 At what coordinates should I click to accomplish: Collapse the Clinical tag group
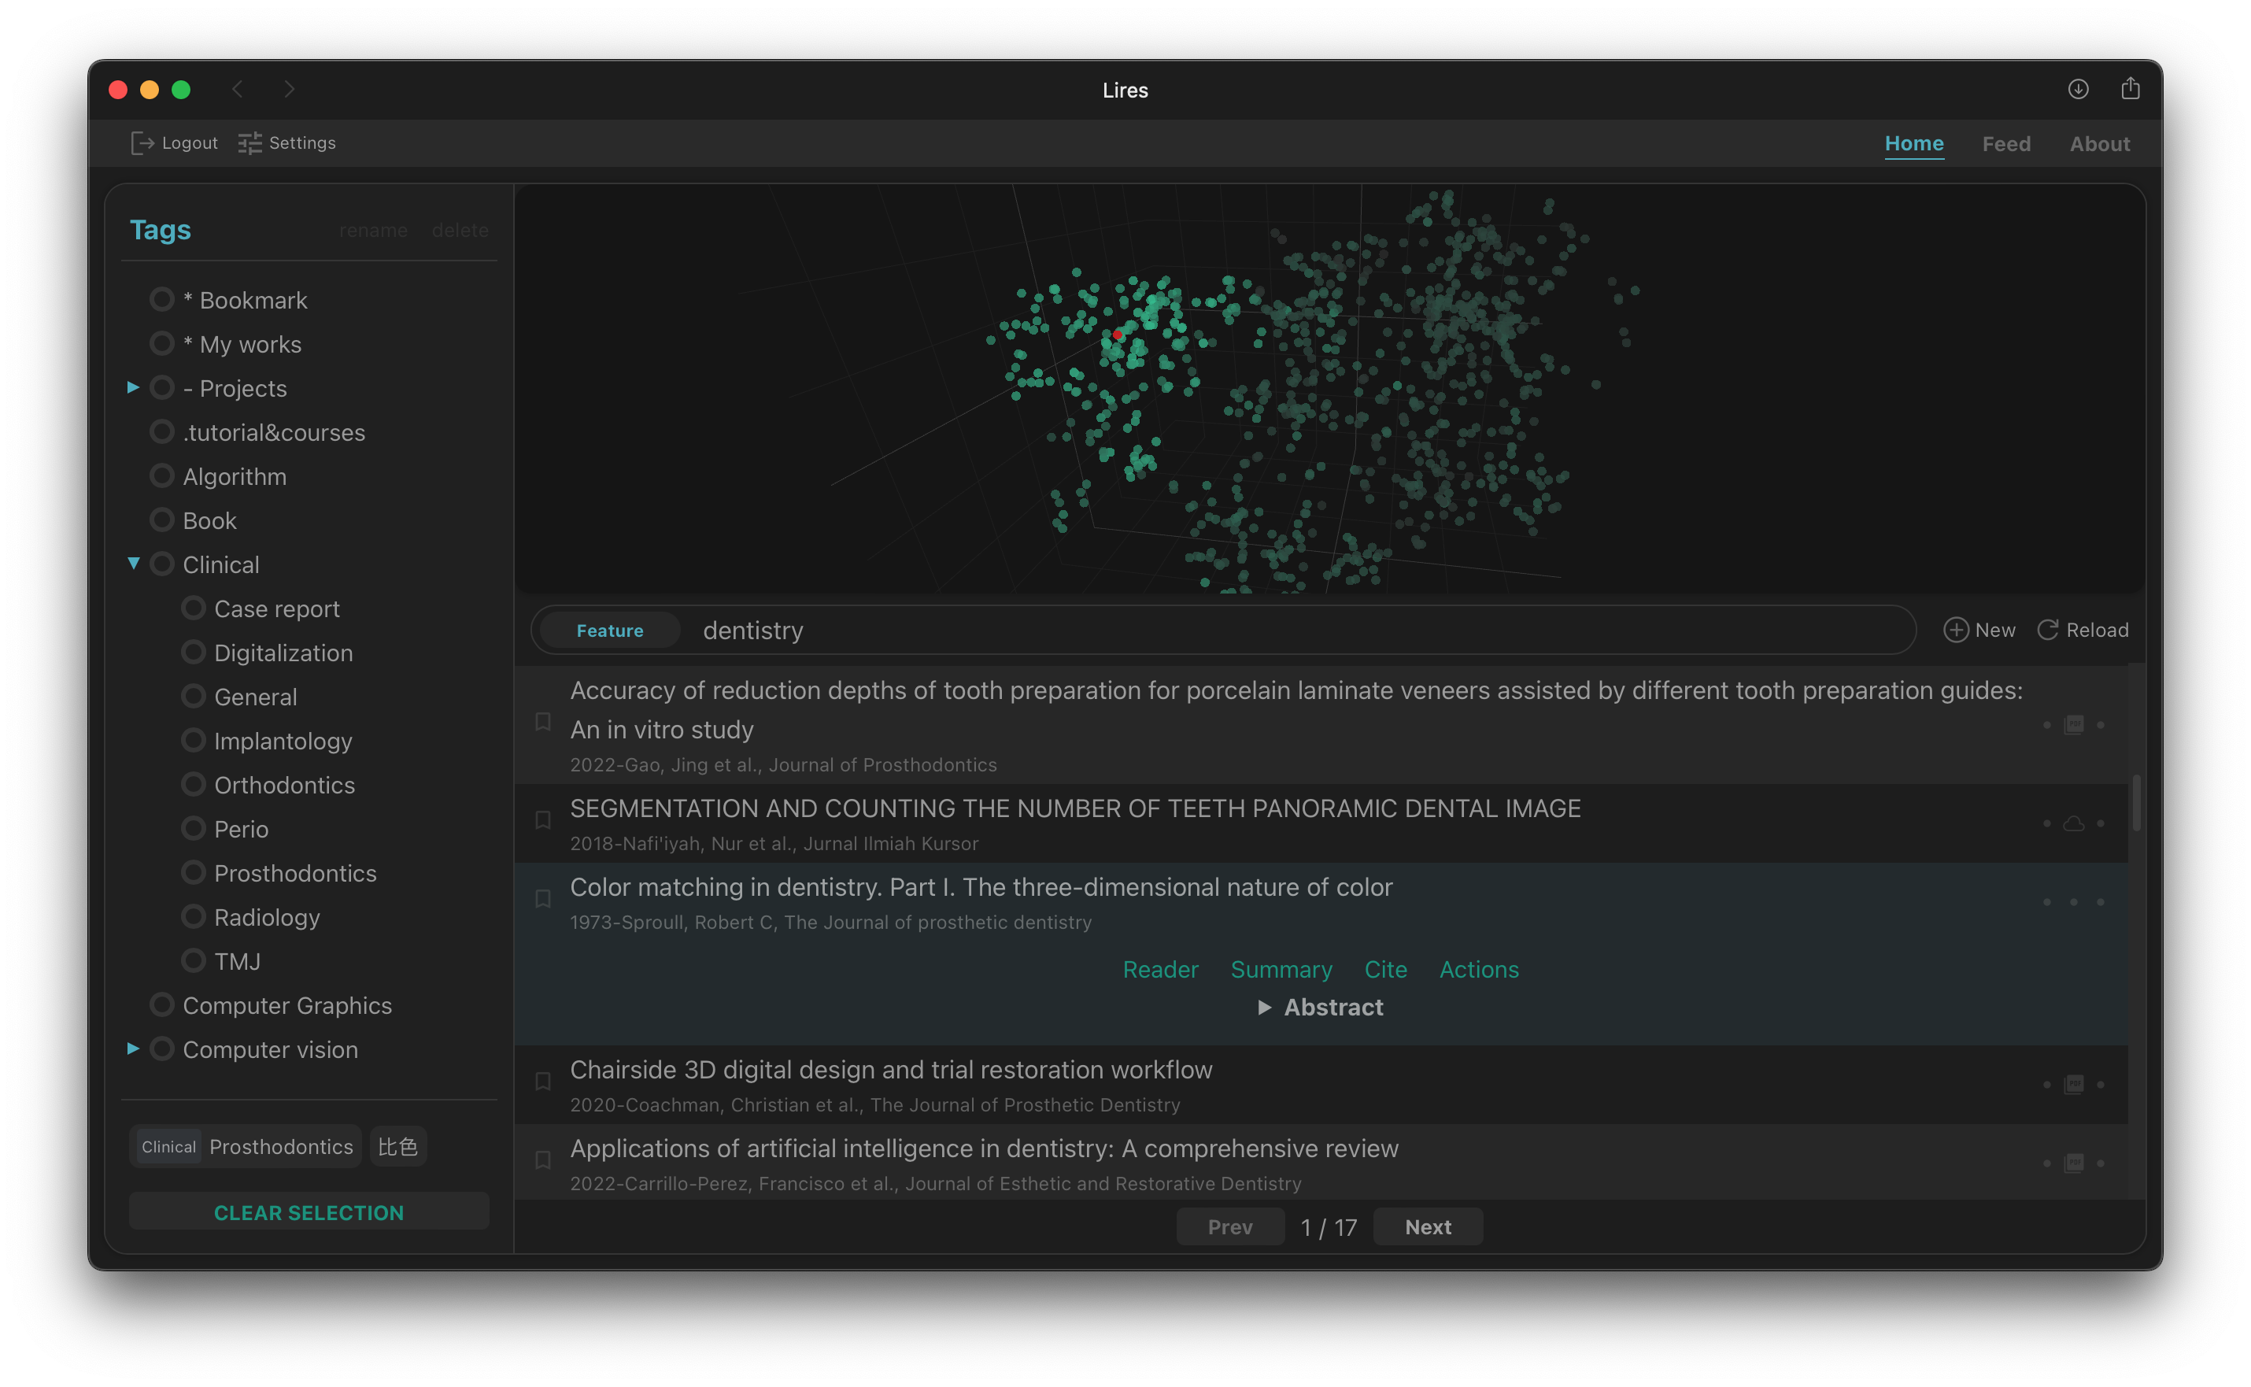tap(133, 564)
